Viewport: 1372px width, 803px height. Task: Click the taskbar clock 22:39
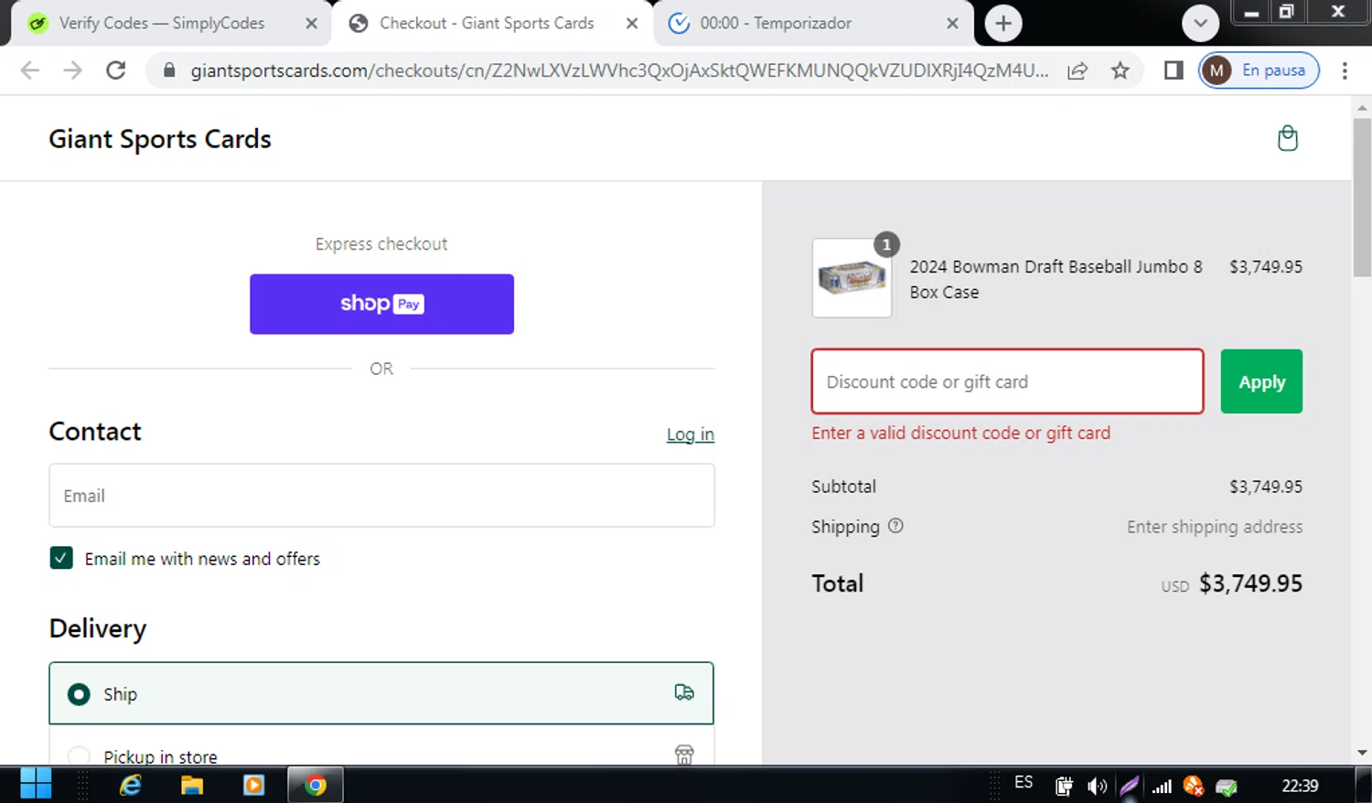click(1299, 786)
